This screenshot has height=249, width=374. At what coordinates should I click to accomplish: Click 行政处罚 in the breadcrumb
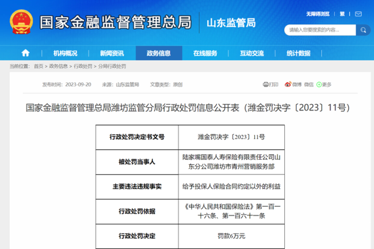coord(83,67)
